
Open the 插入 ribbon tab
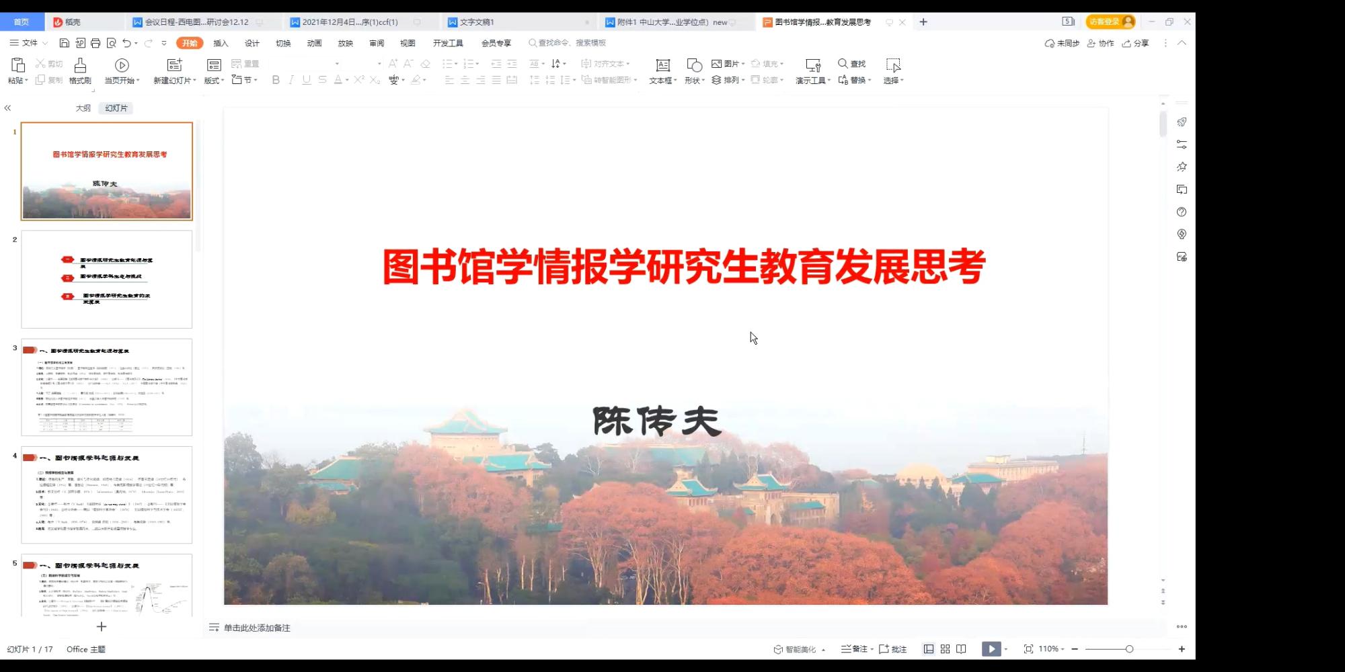pyautogui.click(x=221, y=43)
